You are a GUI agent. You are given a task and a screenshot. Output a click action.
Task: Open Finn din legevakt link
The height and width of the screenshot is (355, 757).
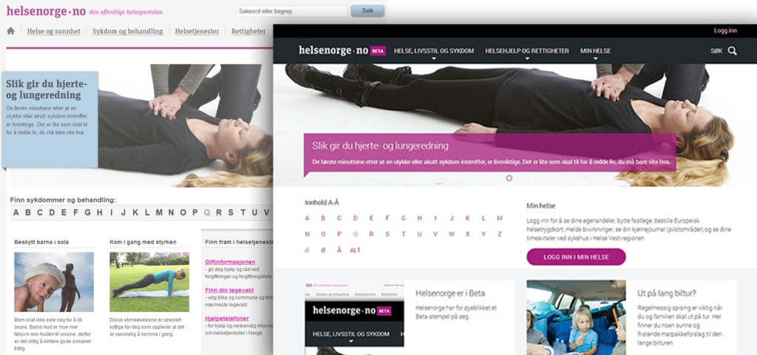click(x=229, y=290)
